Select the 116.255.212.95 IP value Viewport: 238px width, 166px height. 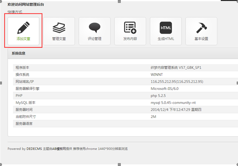click(x=177, y=82)
